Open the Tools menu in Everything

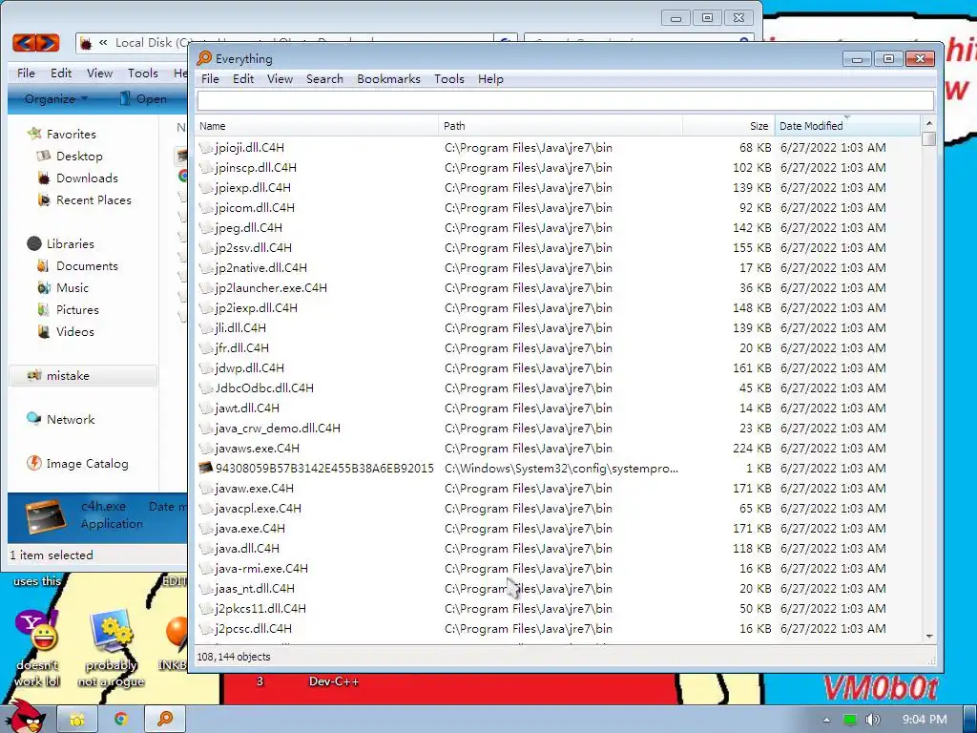click(449, 79)
